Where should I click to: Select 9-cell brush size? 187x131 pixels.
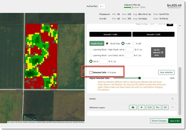(134, 43)
